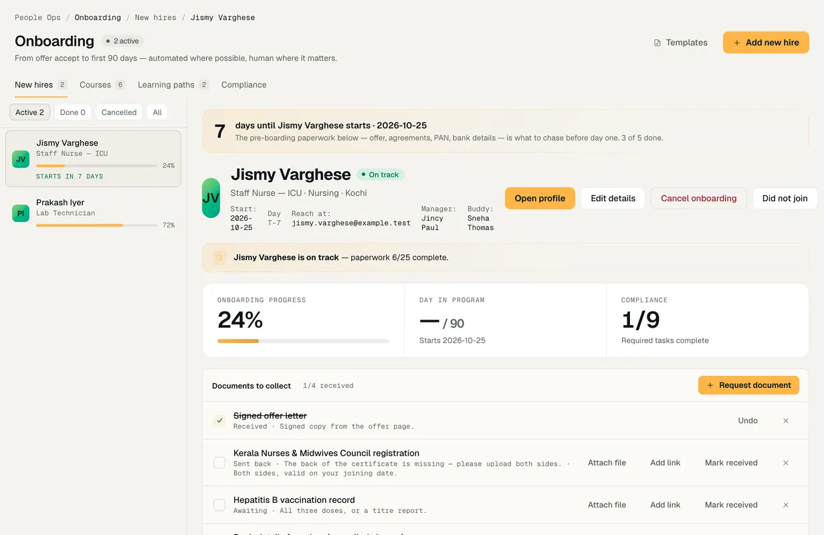
Task: Click the PI avatar for Prakash Iyer
Action: [21, 213]
